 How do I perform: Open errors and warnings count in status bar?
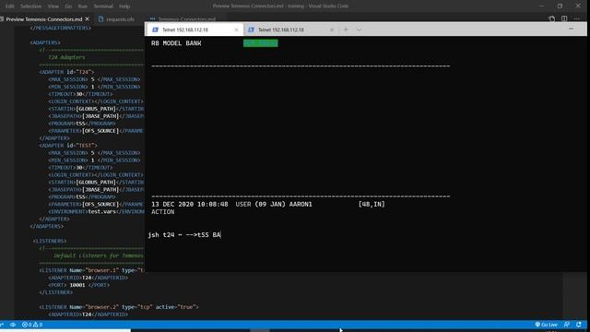[x=32, y=325]
